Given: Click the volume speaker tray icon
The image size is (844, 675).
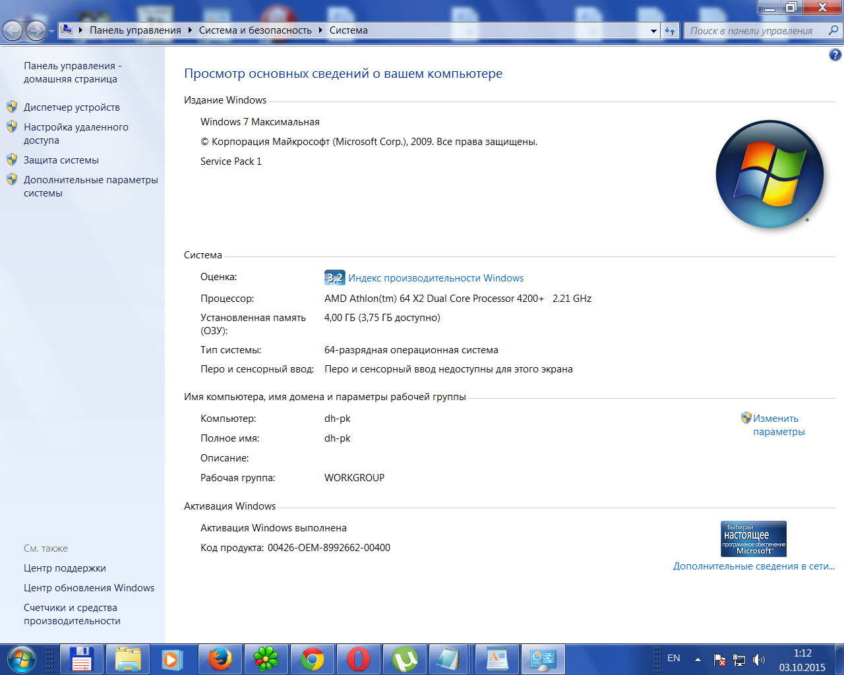Looking at the screenshot, I should [x=759, y=659].
